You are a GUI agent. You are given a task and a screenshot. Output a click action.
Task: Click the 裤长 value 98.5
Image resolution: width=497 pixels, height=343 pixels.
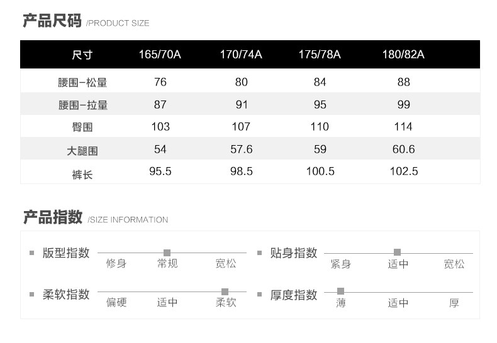coord(240,171)
